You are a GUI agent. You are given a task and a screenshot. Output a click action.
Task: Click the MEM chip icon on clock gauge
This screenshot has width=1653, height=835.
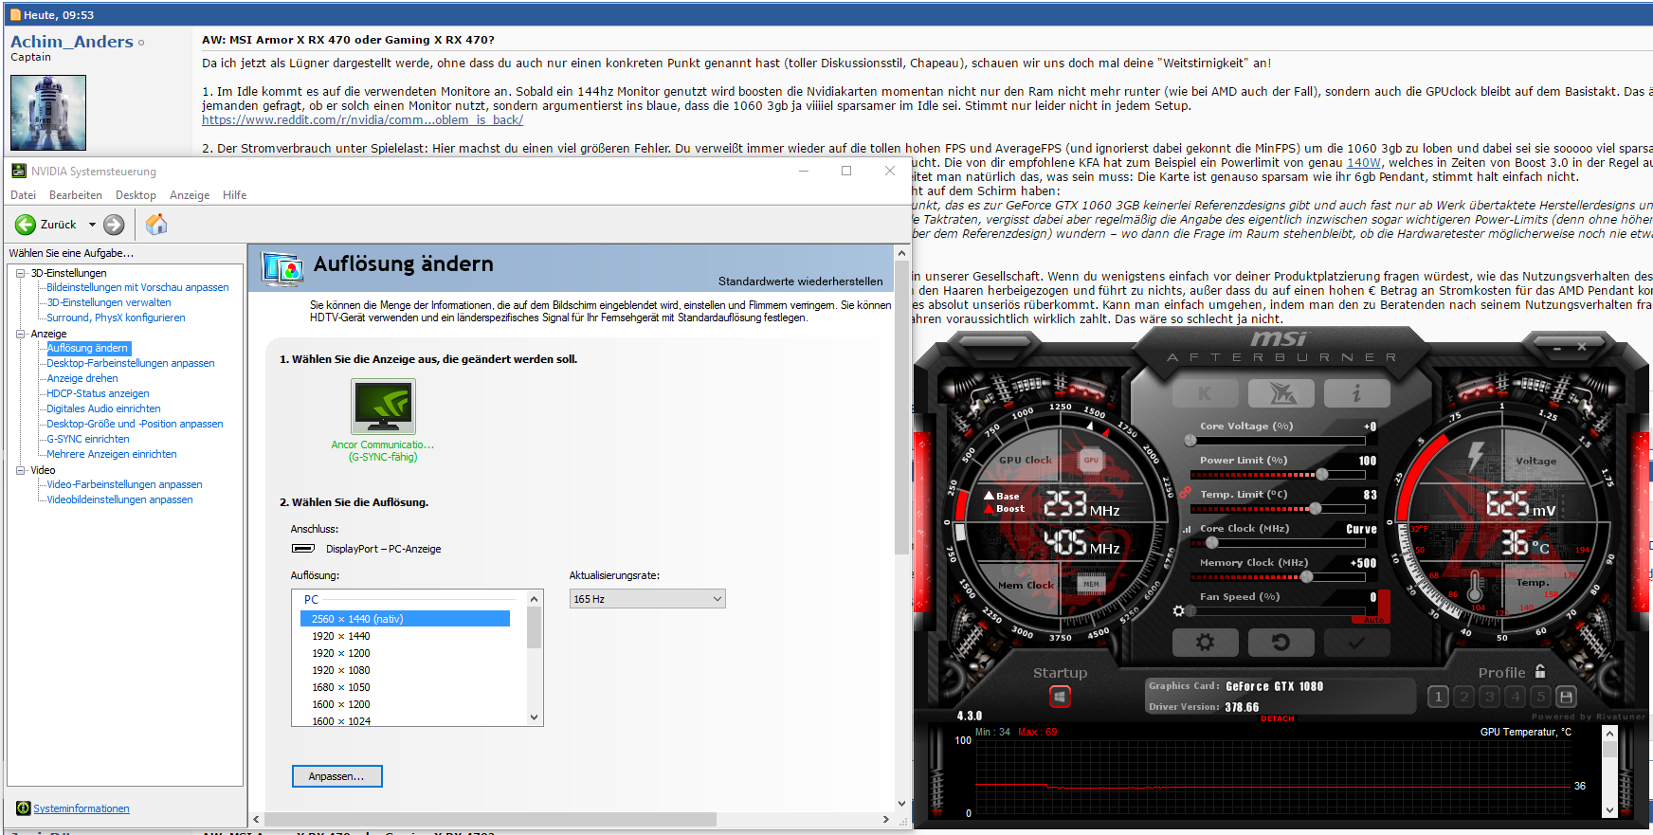click(x=1091, y=584)
